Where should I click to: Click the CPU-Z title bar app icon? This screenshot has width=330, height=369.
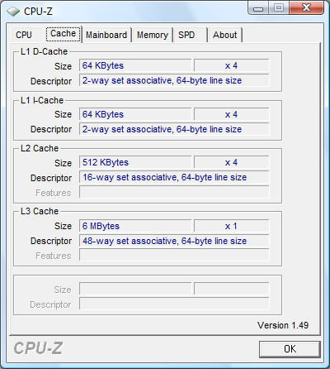13,12
